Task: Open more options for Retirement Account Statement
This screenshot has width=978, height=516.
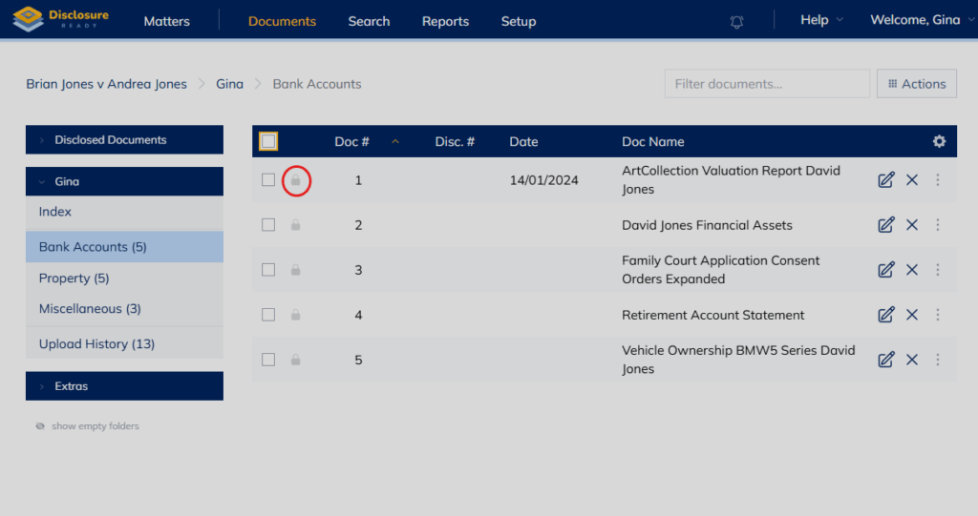Action: [x=938, y=315]
